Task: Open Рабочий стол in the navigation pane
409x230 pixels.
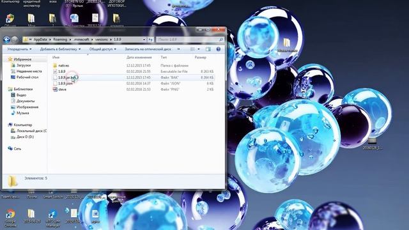Action: click(27, 77)
